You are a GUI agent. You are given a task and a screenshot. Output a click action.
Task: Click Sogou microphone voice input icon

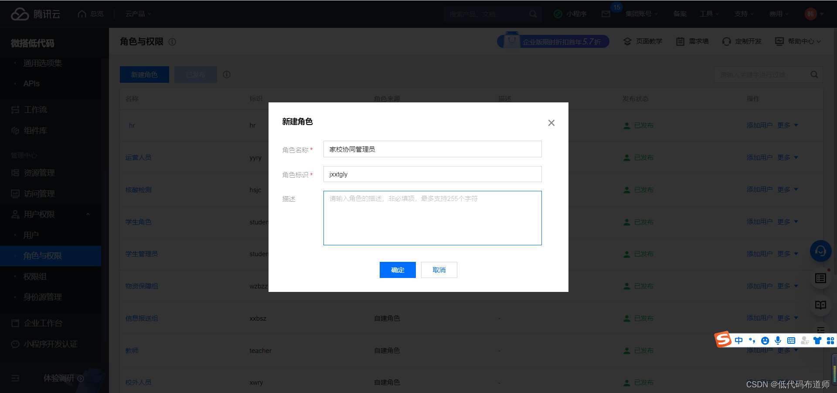coord(778,341)
